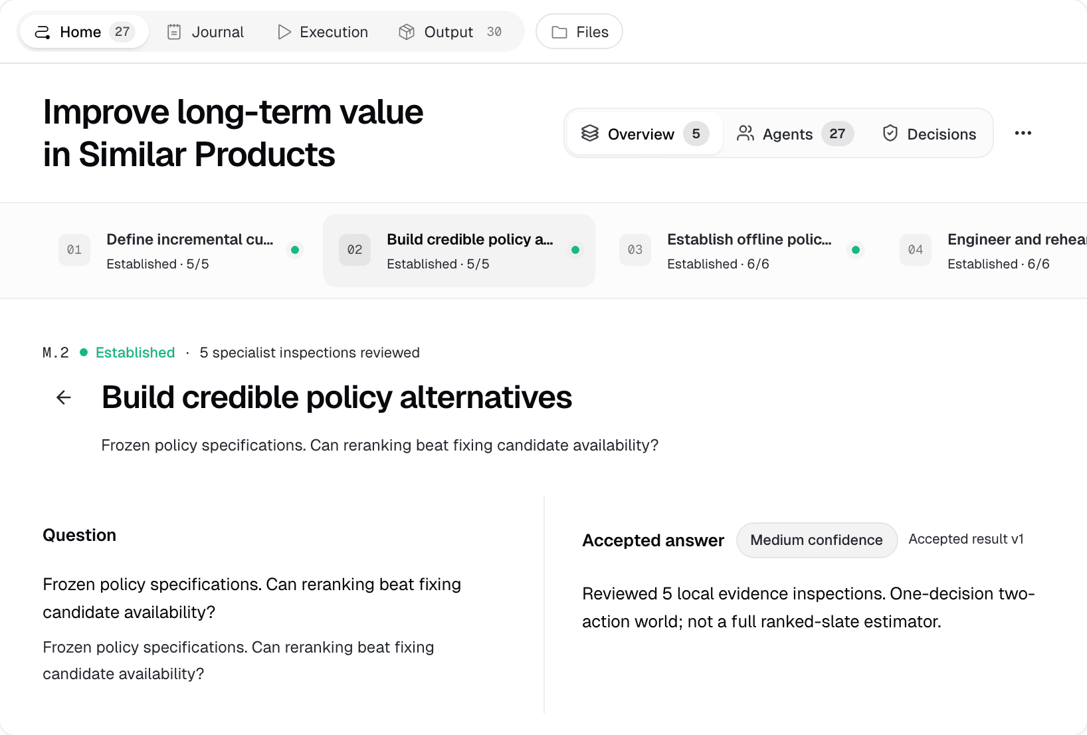This screenshot has width=1087, height=735.
Task: Click the Agents count badge 27
Action: (838, 134)
